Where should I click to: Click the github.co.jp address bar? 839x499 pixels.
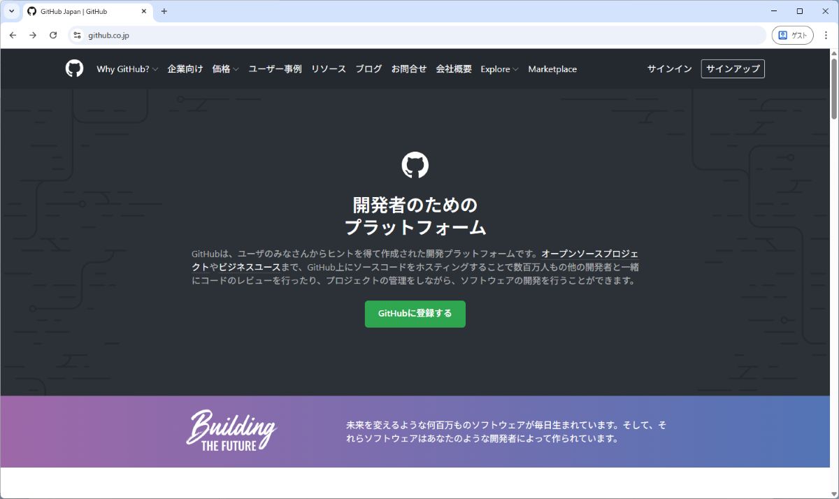pos(419,35)
